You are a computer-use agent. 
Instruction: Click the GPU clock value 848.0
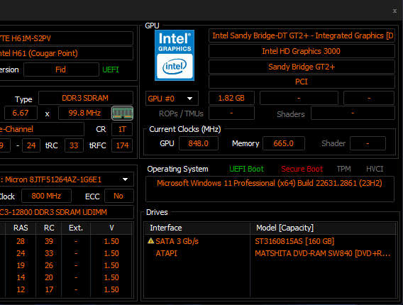click(199, 143)
